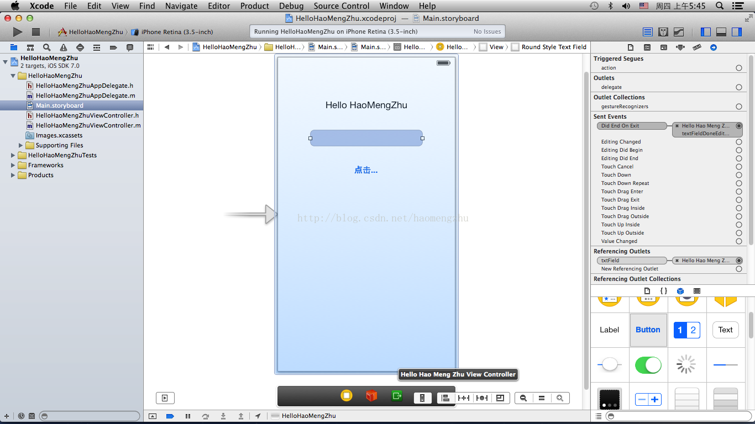Show the Connections inspector arrow icon
The image size is (755, 424).
coord(714,47)
